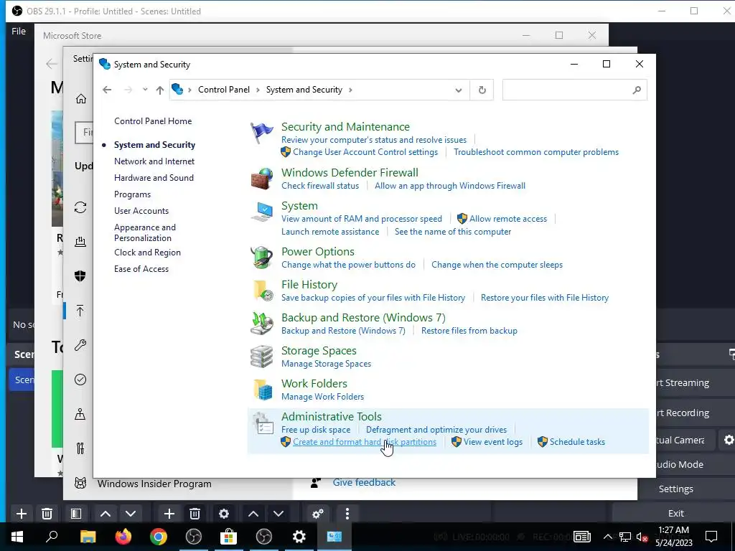
Task: Open the OBS File menu
Action: coord(19,32)
